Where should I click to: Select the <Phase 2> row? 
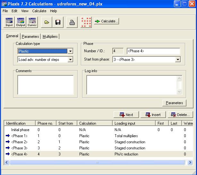tap(98, 142)
